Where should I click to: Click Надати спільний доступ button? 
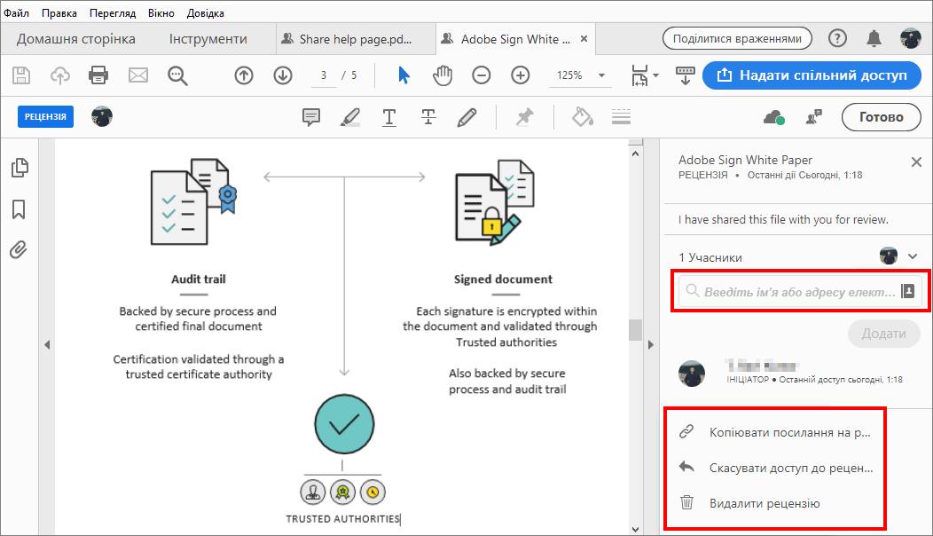(x=811, y=75)
